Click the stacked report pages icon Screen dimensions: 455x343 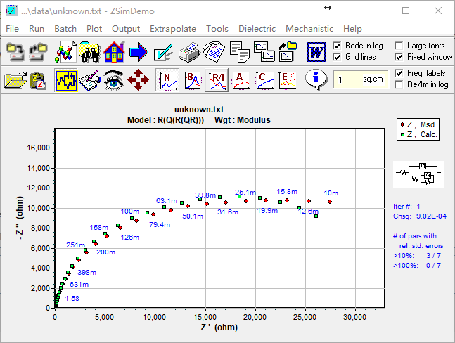(214, 52)
